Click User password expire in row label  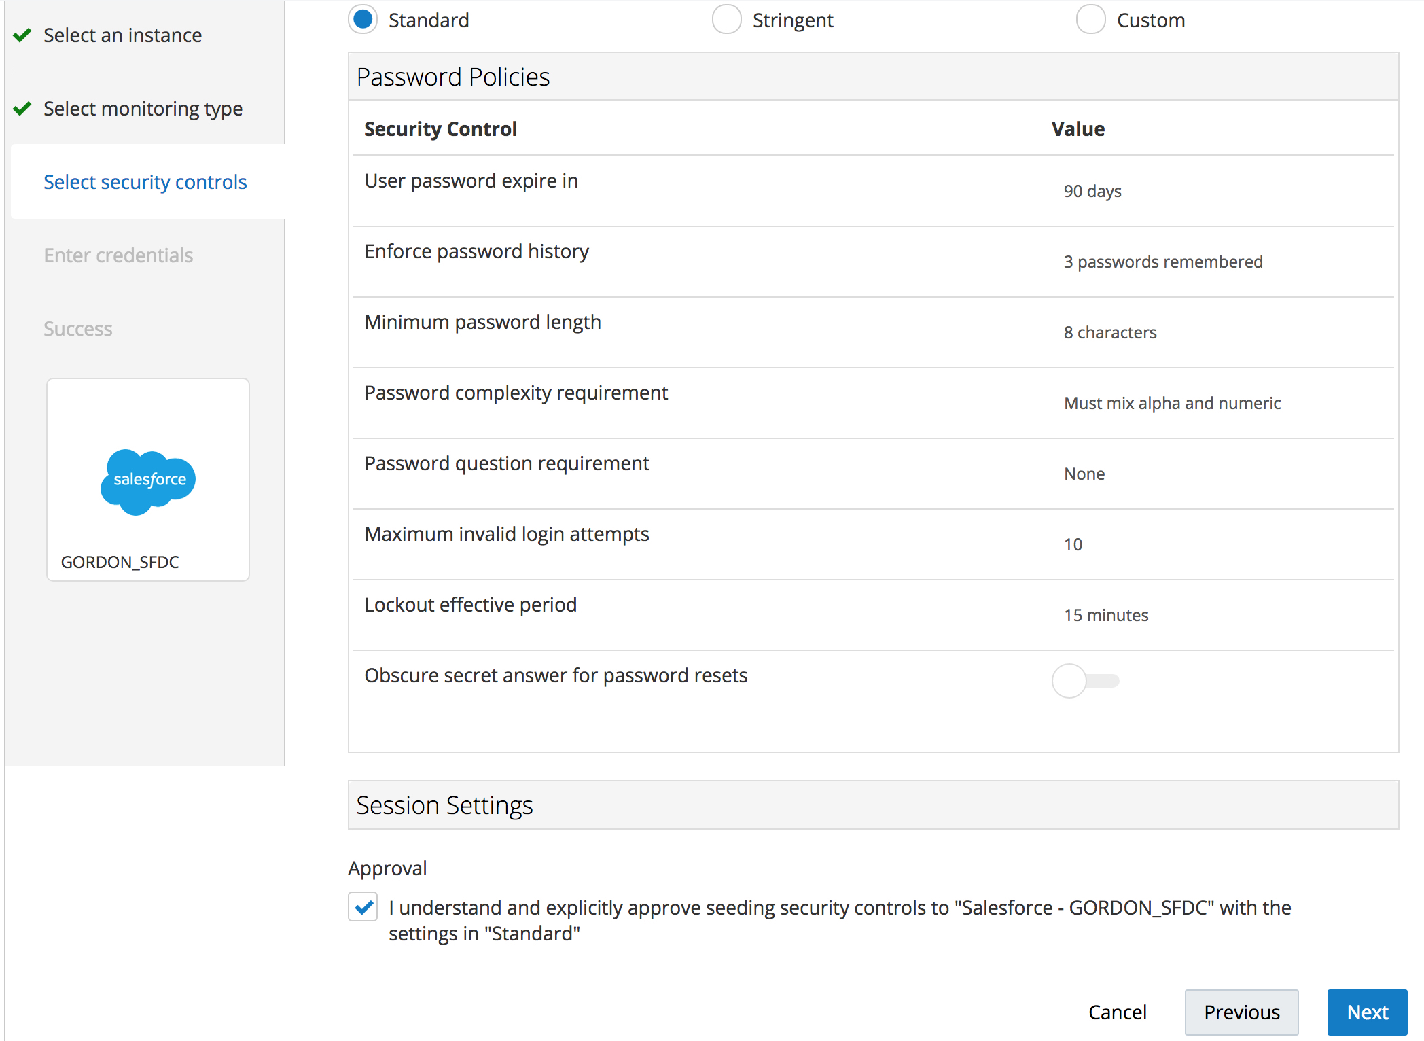[x=471, y=180]
